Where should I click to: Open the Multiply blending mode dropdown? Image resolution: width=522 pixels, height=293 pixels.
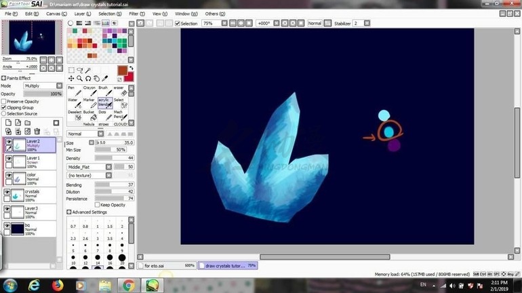42,86
